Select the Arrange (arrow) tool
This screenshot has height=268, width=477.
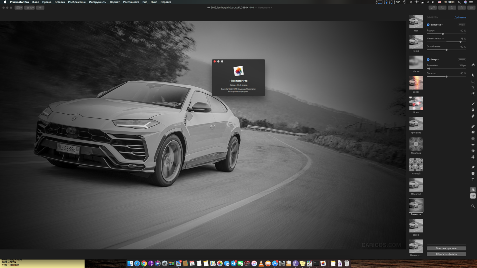pos(473,75)
